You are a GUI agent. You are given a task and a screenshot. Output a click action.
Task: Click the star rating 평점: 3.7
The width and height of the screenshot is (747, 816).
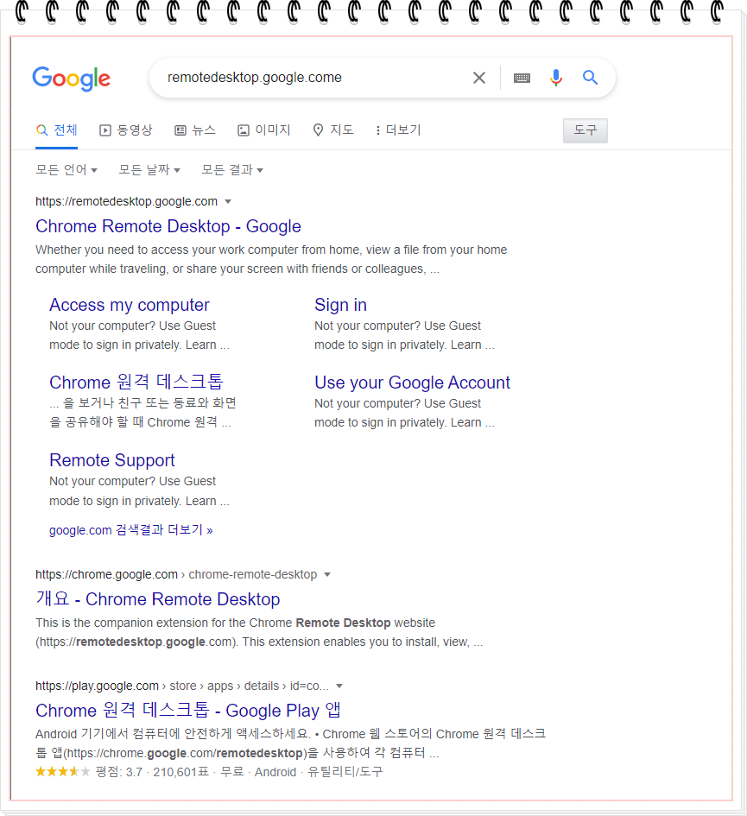pos(88,772)
